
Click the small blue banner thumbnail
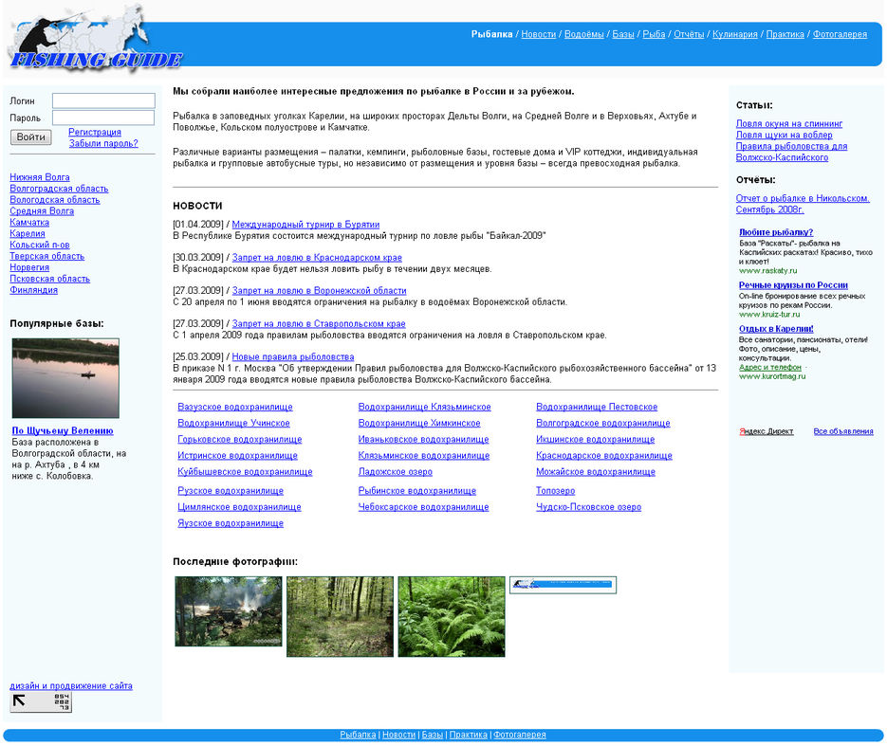563,585
